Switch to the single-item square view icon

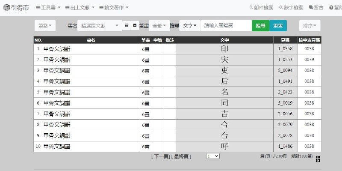pyautogui.click(x=135, y=25)
